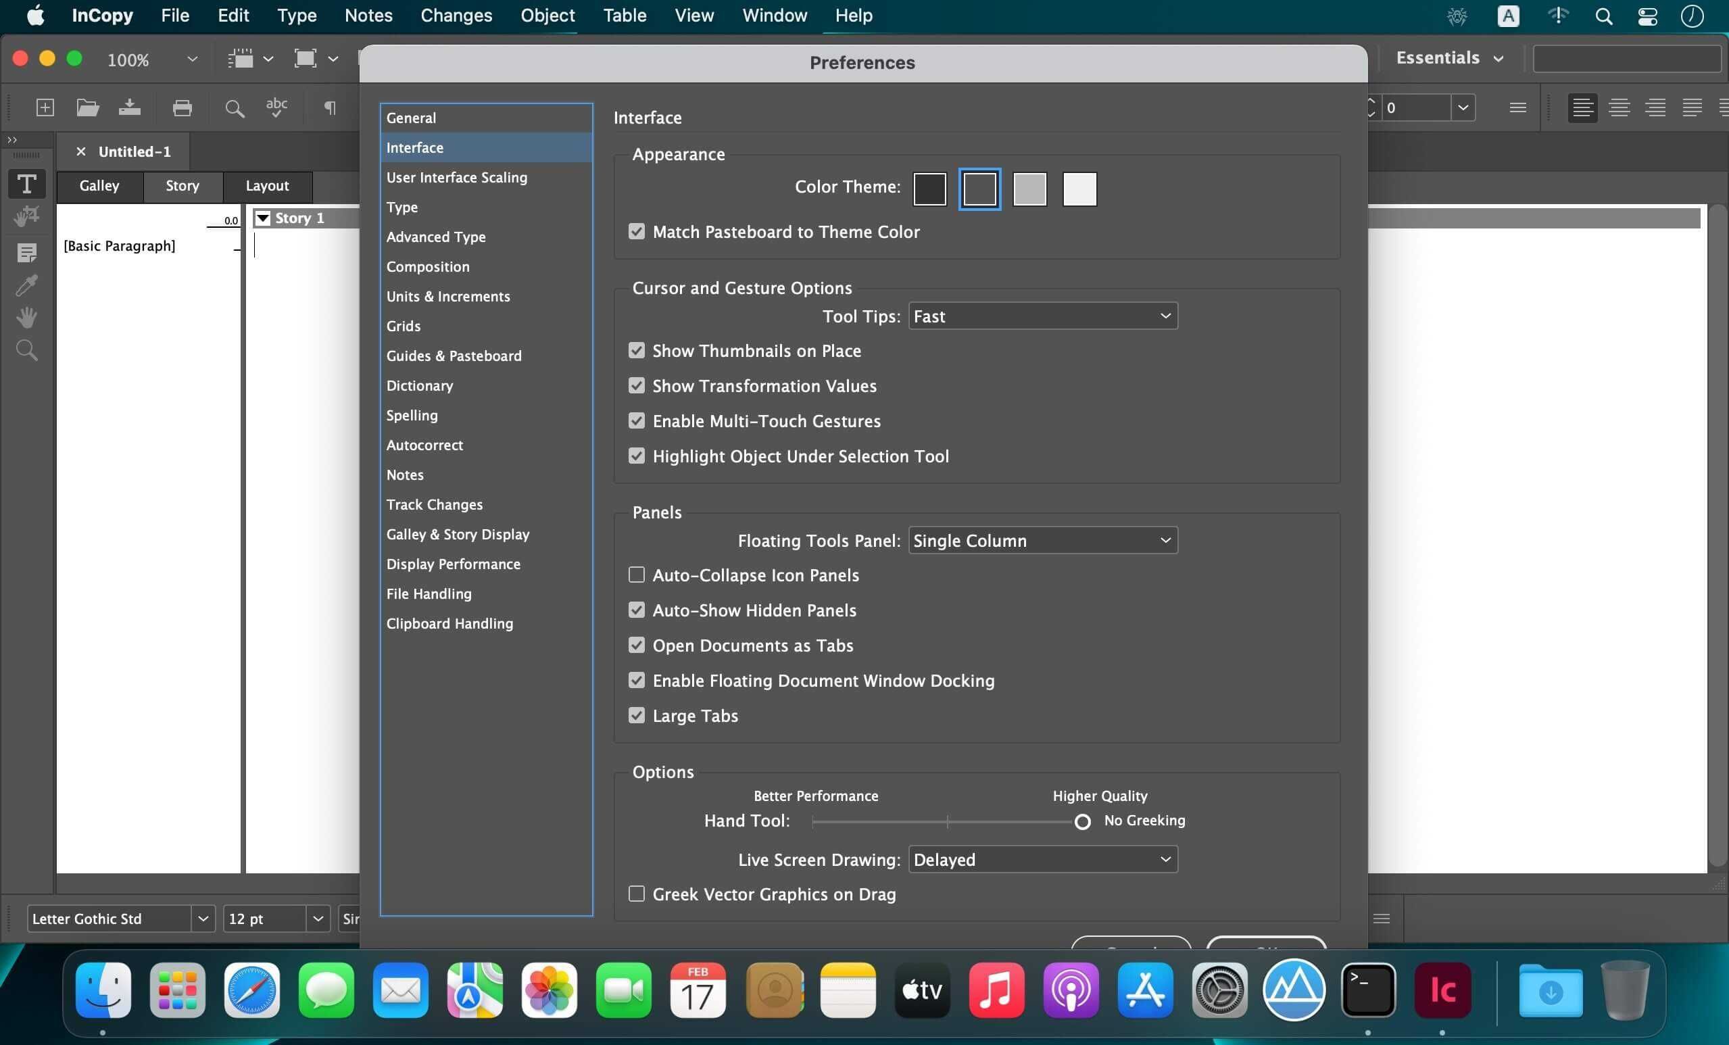The width and height of the screenshot is (1729, 1045).
Task: Click the Find/Change icon in toolbar
Action: pyautogui.click(x=236, y=106)
